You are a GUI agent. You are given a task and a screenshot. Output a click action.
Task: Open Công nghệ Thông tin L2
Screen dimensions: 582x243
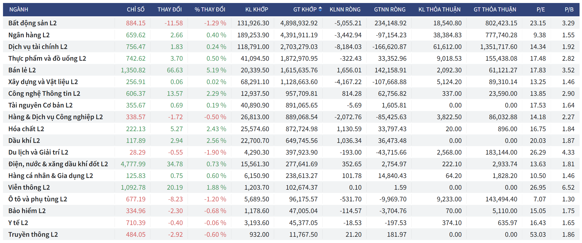point(44,94)
